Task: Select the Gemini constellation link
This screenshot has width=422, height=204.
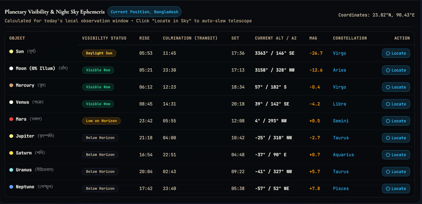Action: click(x=341, y=121)
